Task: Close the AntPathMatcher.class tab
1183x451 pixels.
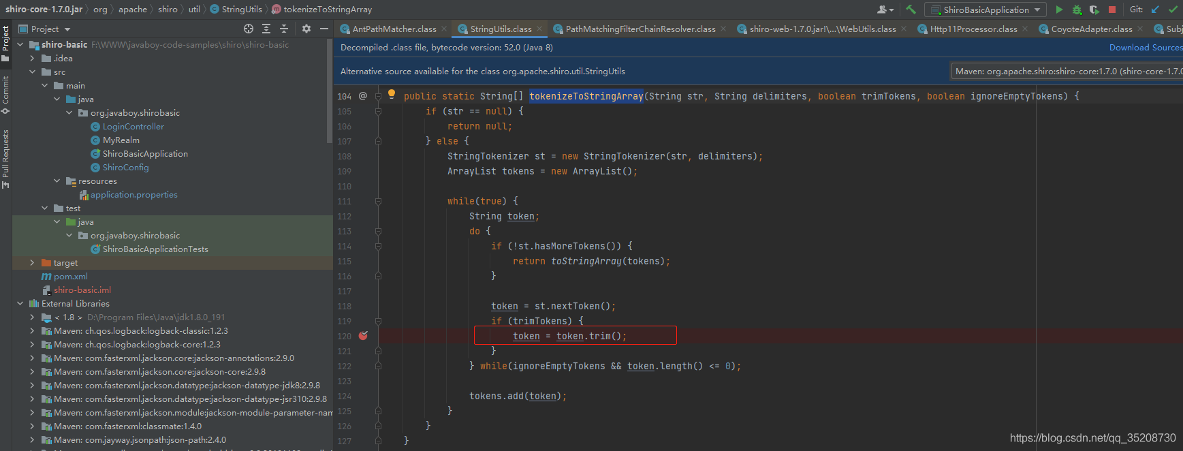Action: 444,29
